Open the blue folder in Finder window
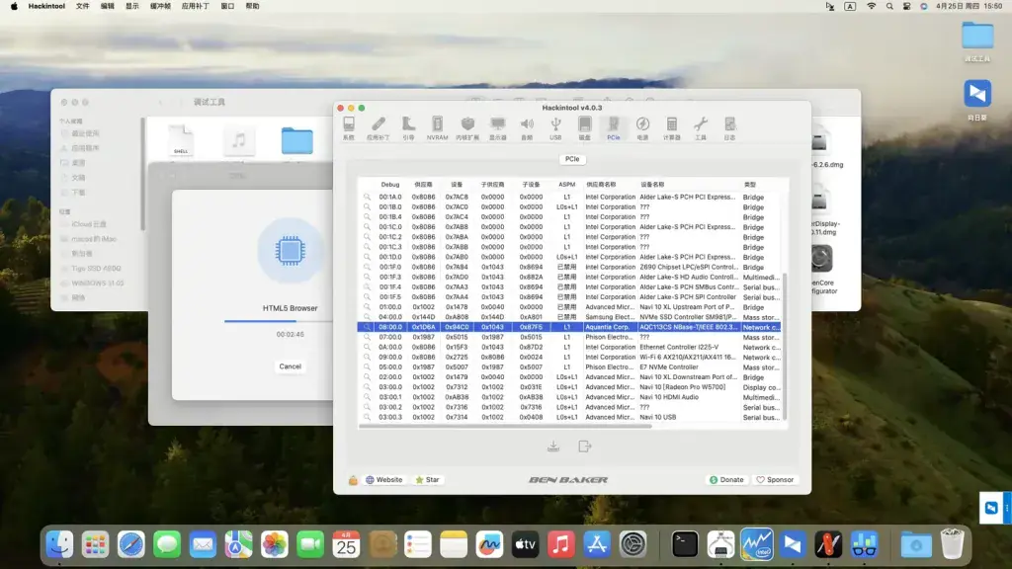The image size is (1012, 569). tap(296, 140)
